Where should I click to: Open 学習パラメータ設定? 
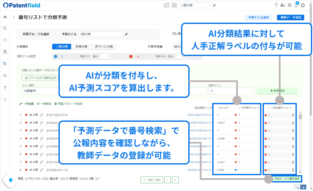click(x=68, y=104)
